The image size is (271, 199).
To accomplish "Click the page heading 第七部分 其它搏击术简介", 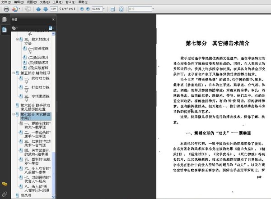I will [x=217, y=43].
